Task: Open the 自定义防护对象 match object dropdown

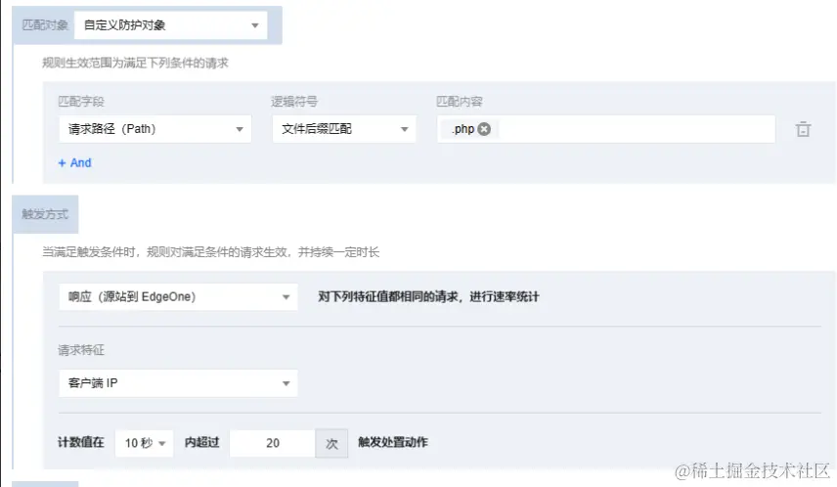Action: click(171, 25)
